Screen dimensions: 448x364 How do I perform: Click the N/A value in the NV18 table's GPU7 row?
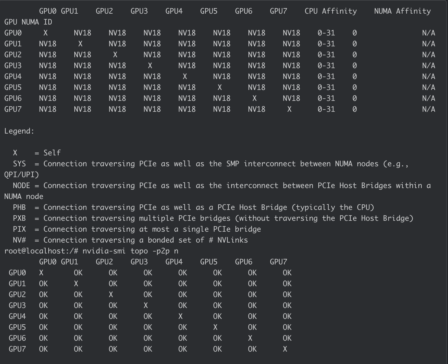428,109
